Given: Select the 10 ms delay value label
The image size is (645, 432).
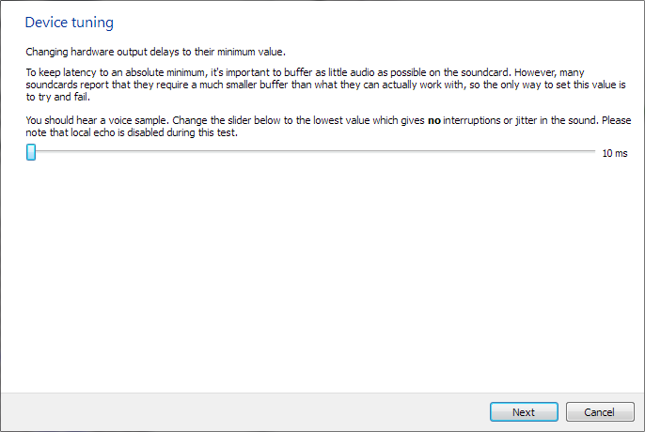Looking at the screenshot, I should pos(615,153).
